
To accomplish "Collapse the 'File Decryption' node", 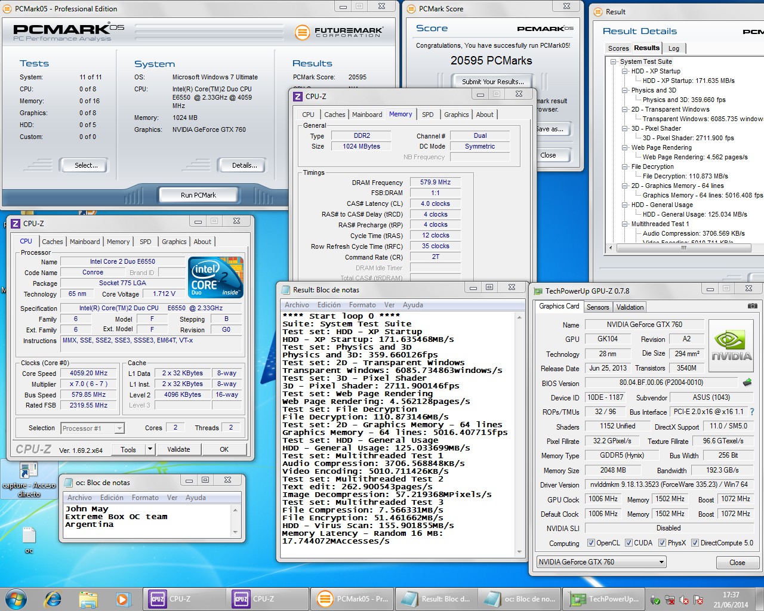I will 624,166.
